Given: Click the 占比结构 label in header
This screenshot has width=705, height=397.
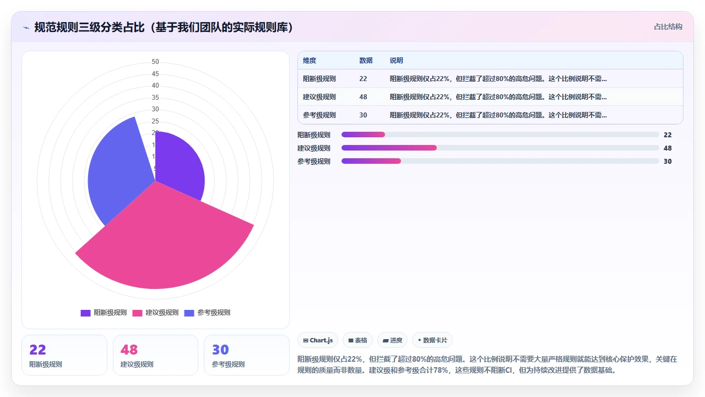Looking at the screenshot, I should coord(668,26).
